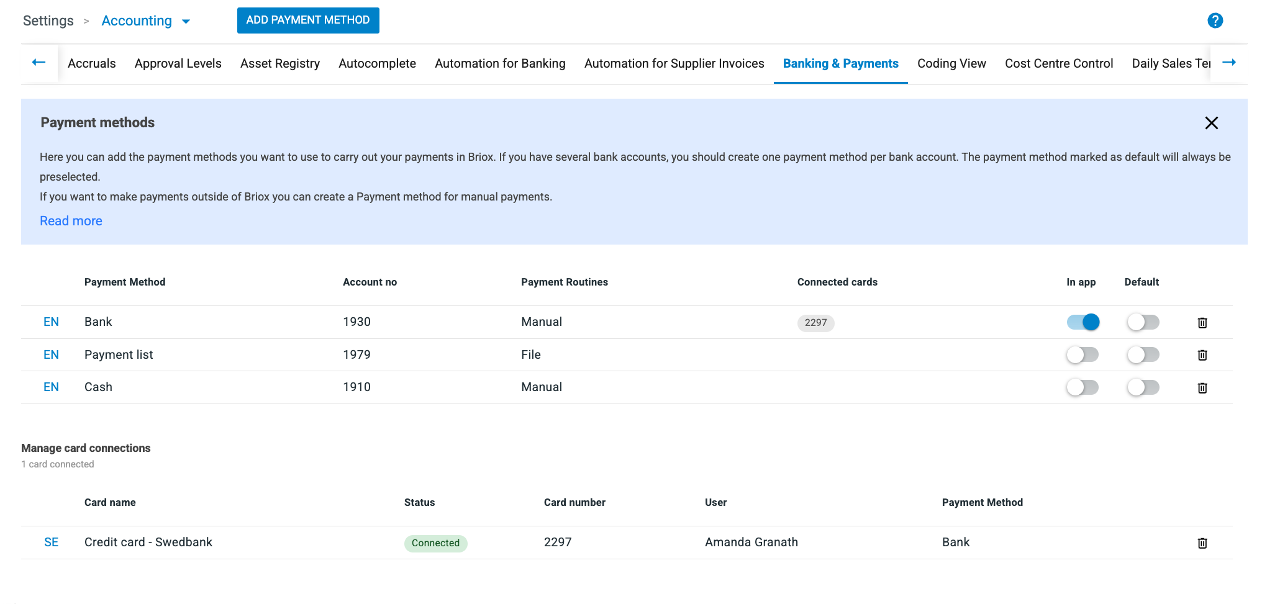This screenshot has height=604, width=1262.
Task: Follow the Read more link
Action: [71, 221]
